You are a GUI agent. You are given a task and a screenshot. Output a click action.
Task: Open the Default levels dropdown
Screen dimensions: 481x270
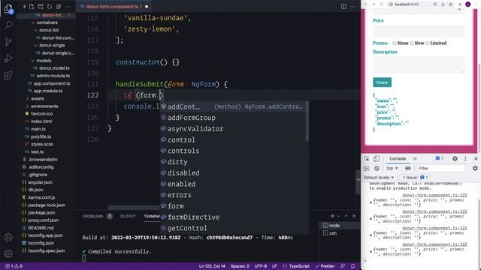(x=379, y=178)
